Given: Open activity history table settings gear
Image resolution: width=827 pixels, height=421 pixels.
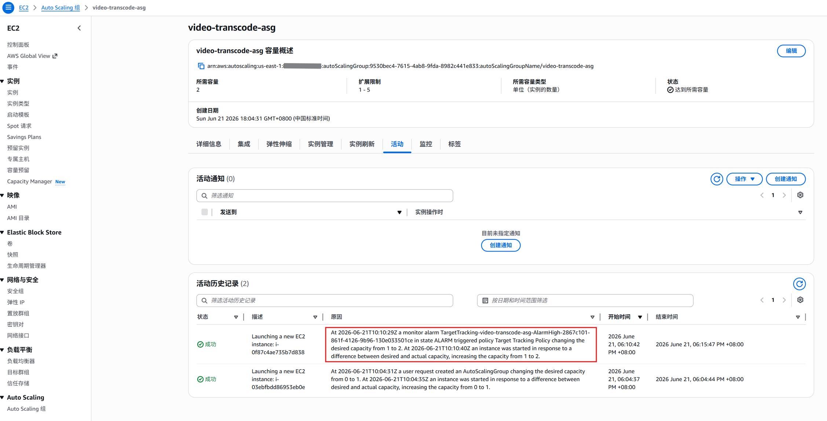Looking at the screenshot, I should coord(800,300).
